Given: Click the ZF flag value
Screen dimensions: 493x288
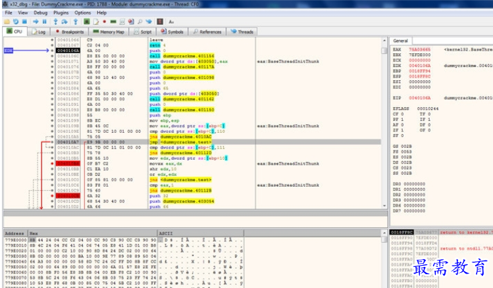Looking at the screenshot, I should [x=402, y=130].
